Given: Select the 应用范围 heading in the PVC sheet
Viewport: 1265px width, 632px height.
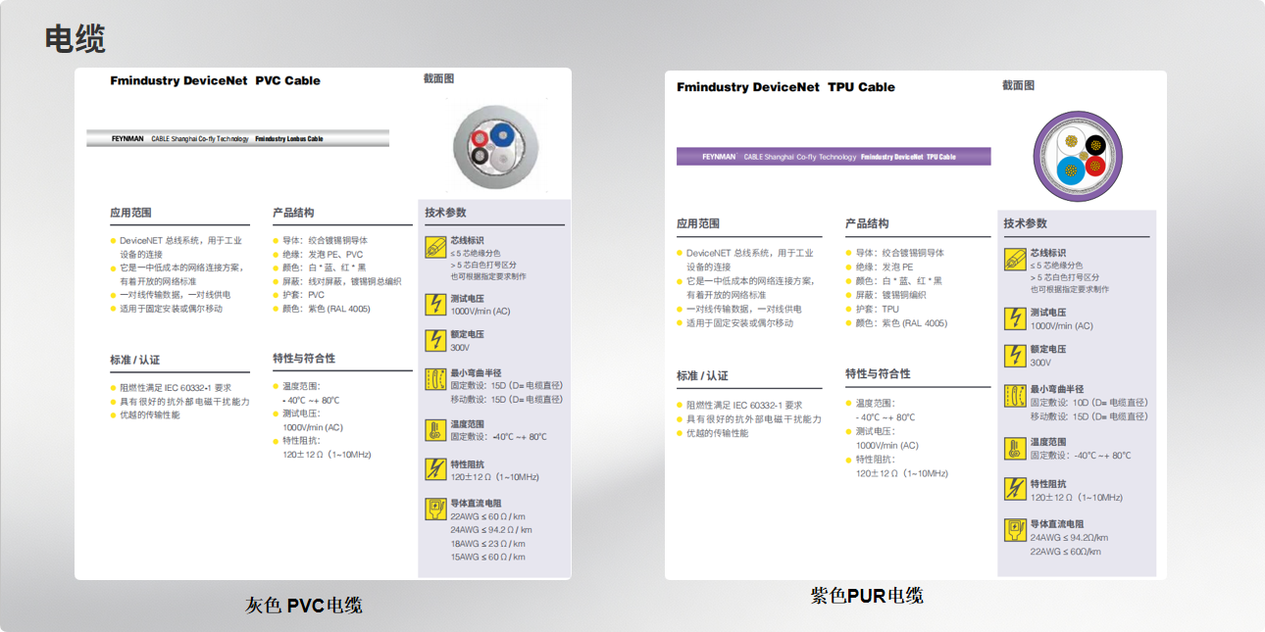Looking at the screenshot, I should coord(130,213).
